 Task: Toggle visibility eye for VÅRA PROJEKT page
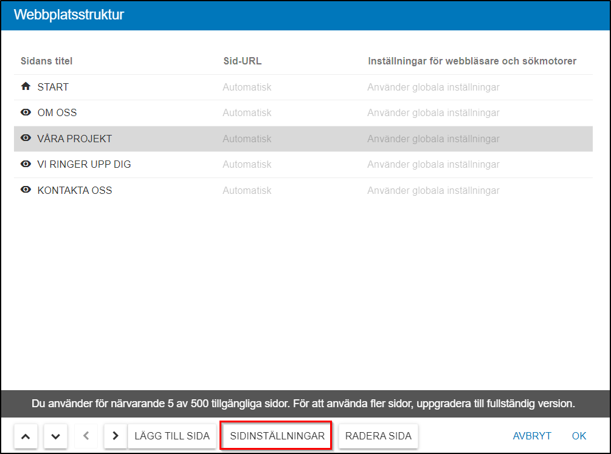pos(26,139)
